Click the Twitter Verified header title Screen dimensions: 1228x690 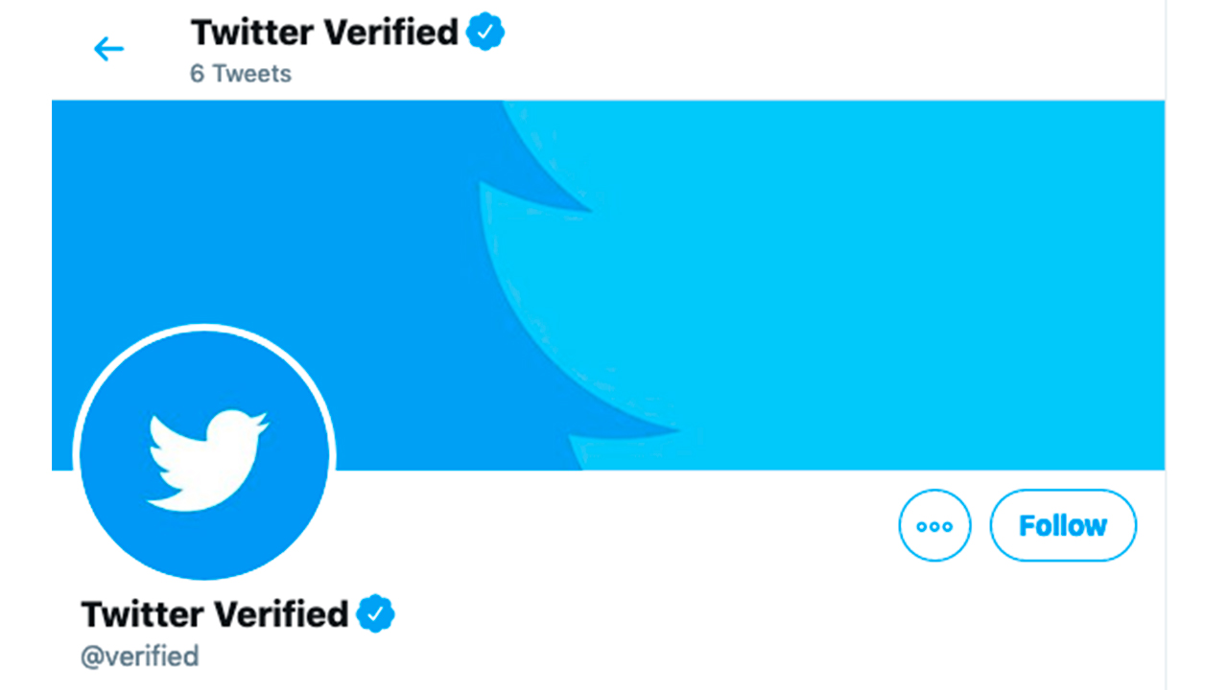324,33
